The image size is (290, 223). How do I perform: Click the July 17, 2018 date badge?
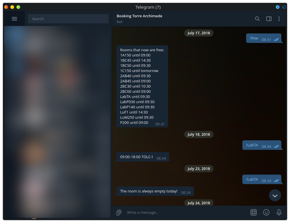(x=199, y=33)
